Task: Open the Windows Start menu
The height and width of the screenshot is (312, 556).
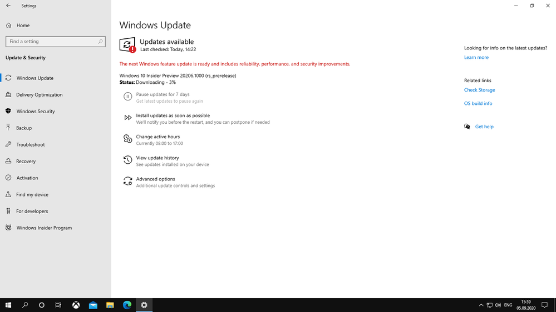Action: pos(8,305)
